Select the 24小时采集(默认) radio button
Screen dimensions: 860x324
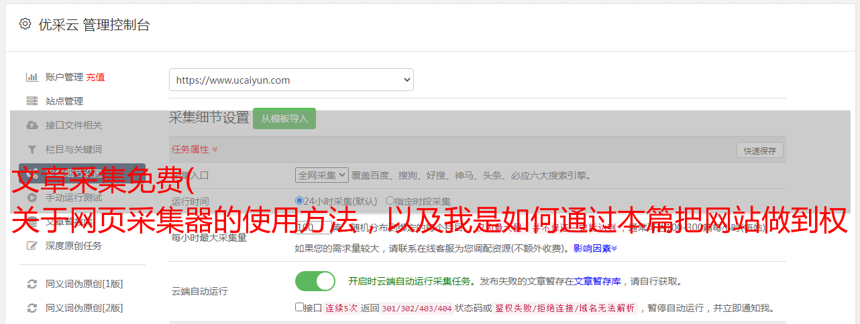pyautogui.click(x=299, y=201)
